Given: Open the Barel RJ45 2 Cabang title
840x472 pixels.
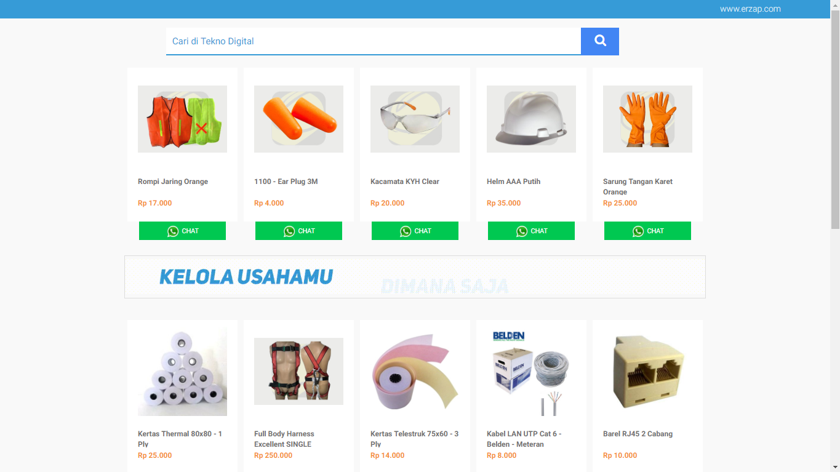Looking at the screenshot, I should click(638, 434).
